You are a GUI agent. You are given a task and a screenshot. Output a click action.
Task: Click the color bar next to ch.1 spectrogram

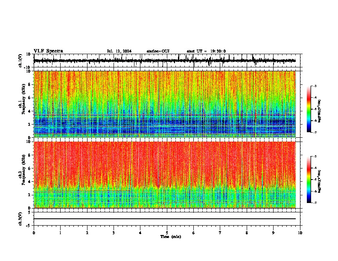[x=309, y=109]
